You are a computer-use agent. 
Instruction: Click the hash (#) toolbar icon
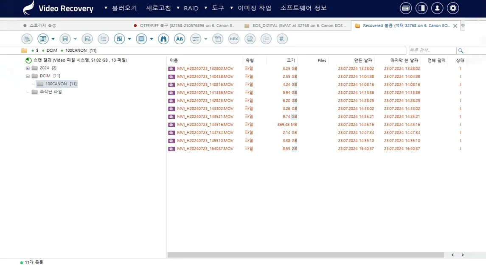click(282, 39)
